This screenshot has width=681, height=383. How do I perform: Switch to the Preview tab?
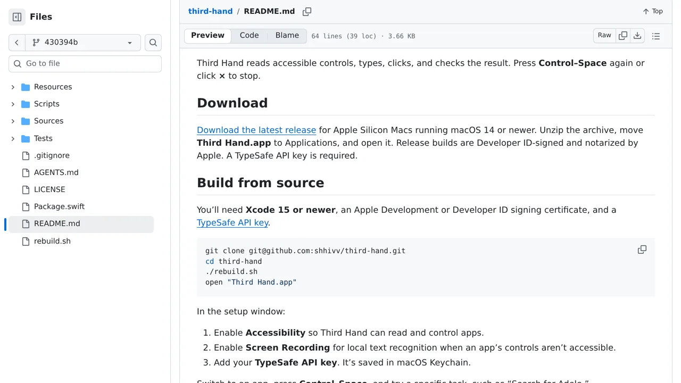click(x=207, y=36)
